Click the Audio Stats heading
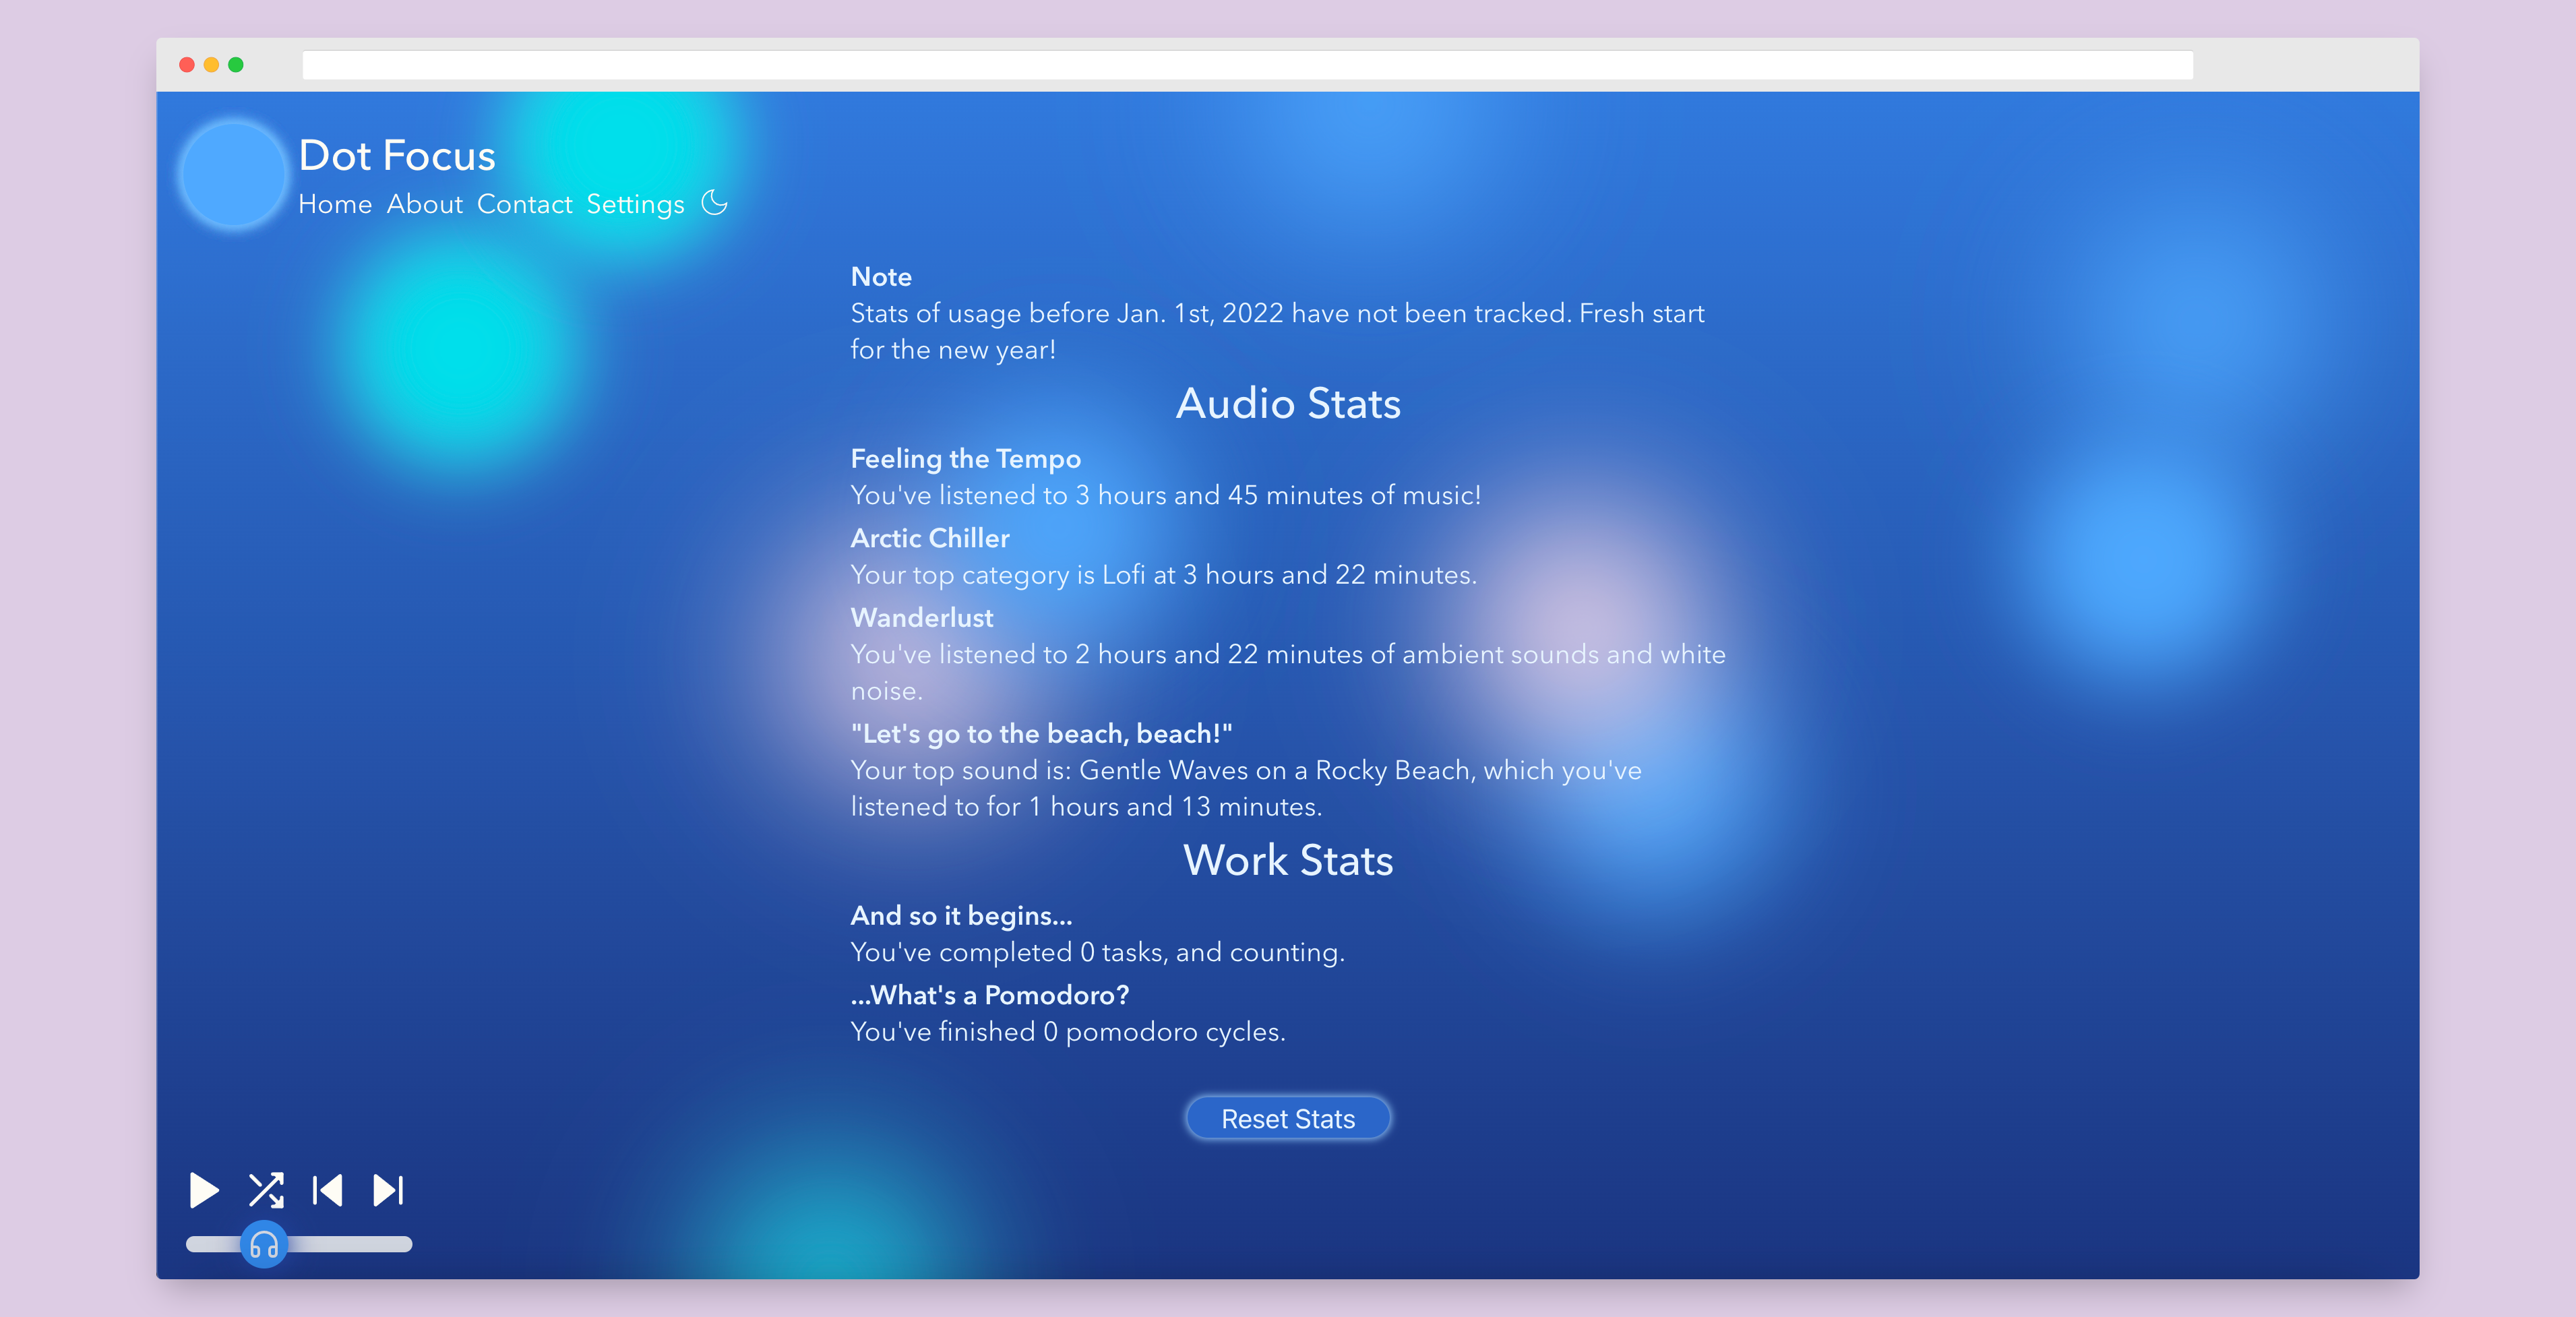This screenshot has width=2576, height=1317. [1287, 403]
